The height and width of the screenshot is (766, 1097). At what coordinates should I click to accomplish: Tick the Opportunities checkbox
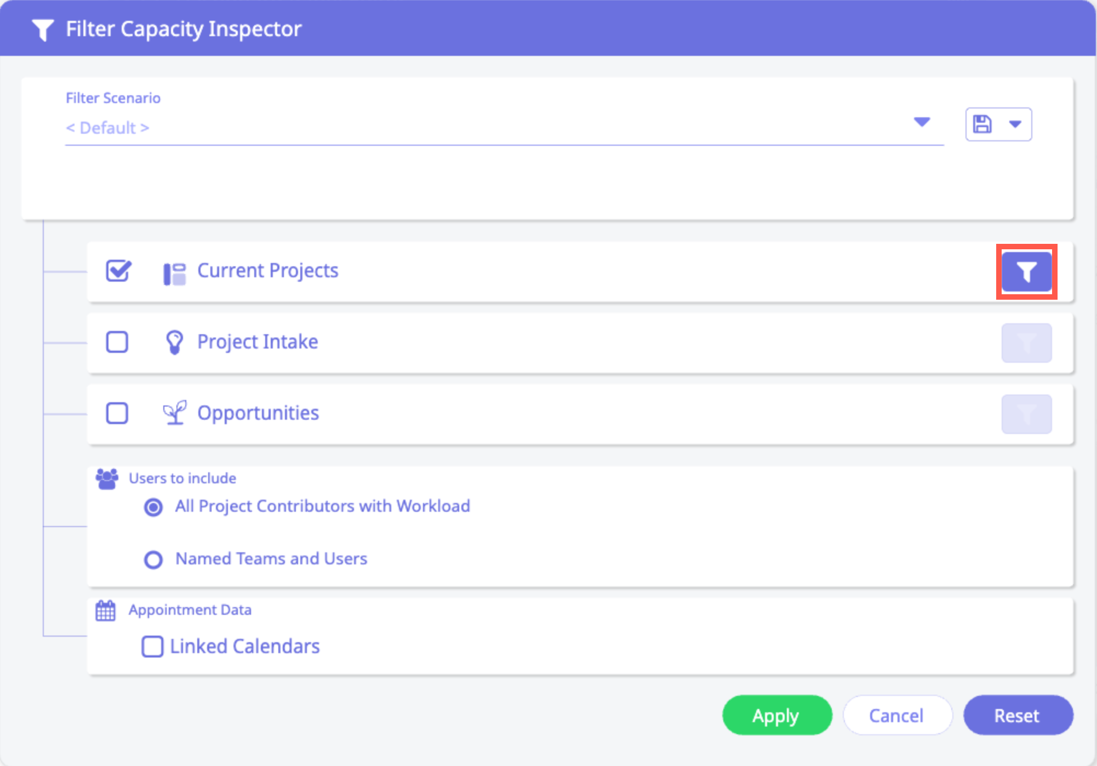(x=117, y=413)
